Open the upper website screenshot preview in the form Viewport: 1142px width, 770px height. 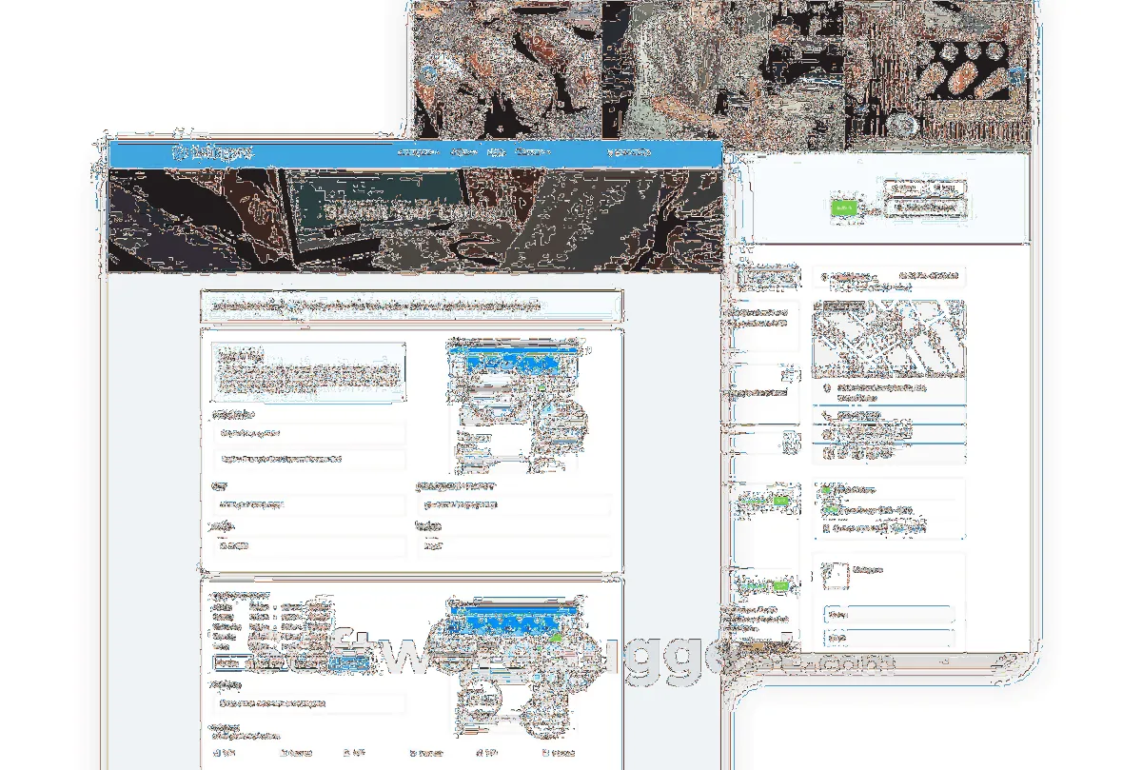[517, 408]
